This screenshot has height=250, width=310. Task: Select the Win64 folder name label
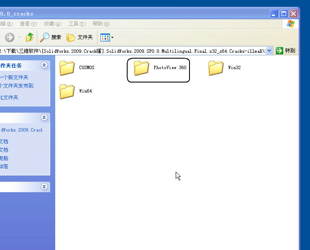point(85,91)
